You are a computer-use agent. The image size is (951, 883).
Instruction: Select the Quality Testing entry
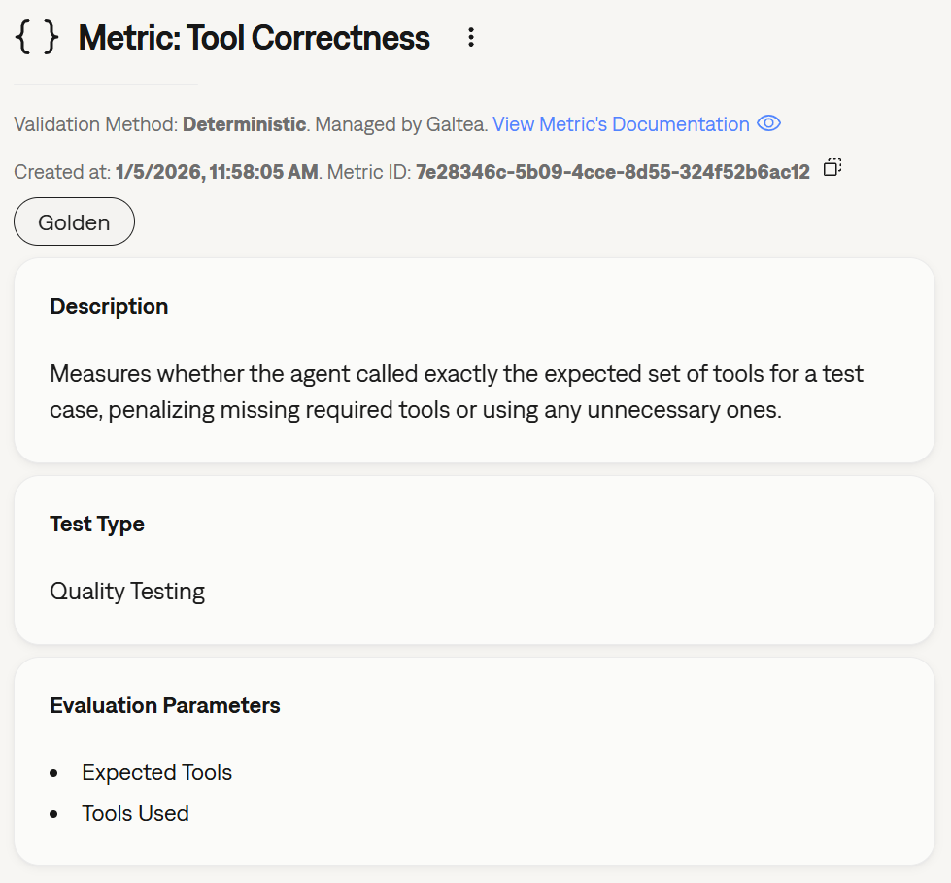127,590
